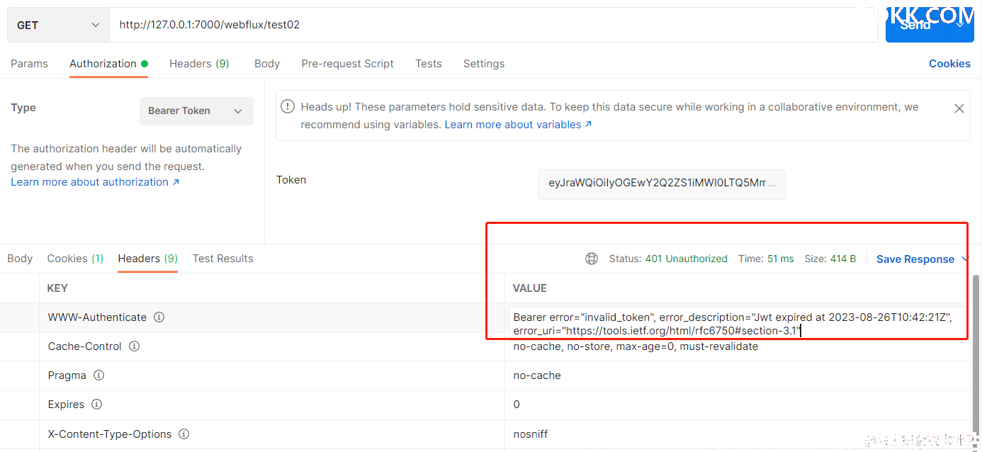
Task: Click the Pragma no-cache value
Action: (x=537, y=375)
